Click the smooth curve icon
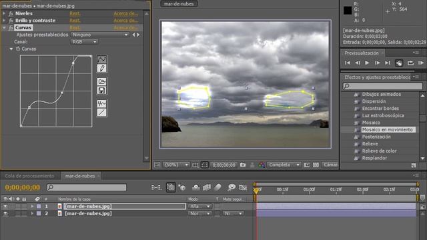427x240 pixels. coord(102,103)
